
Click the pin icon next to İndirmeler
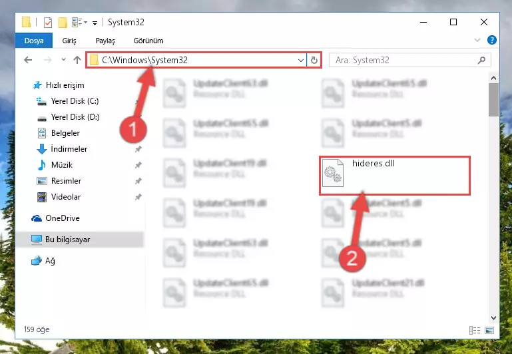[x=138, y=149]
